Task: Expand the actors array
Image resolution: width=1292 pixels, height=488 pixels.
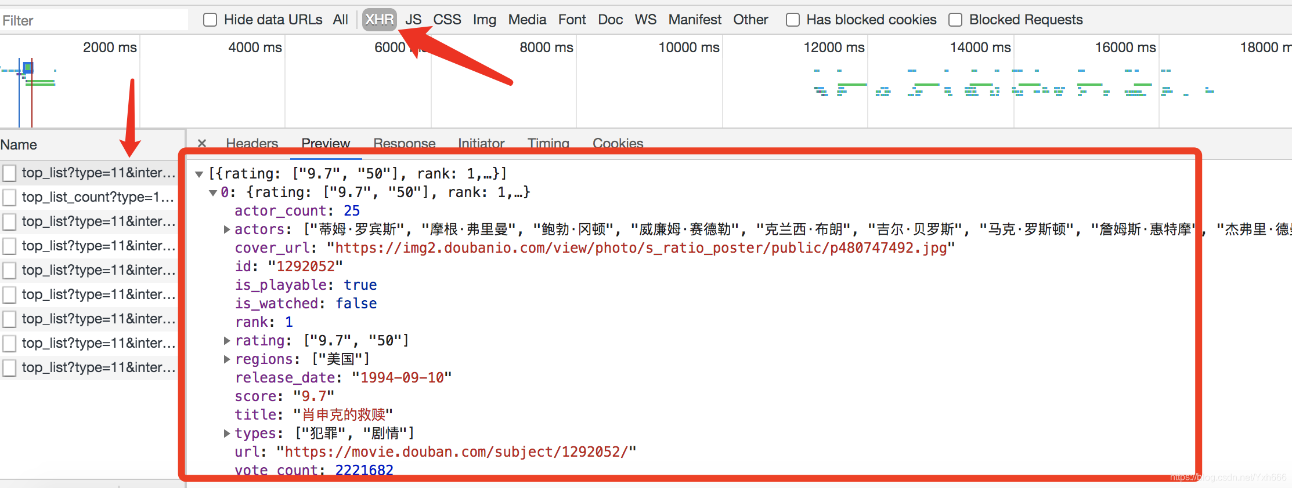Action: 227,230
